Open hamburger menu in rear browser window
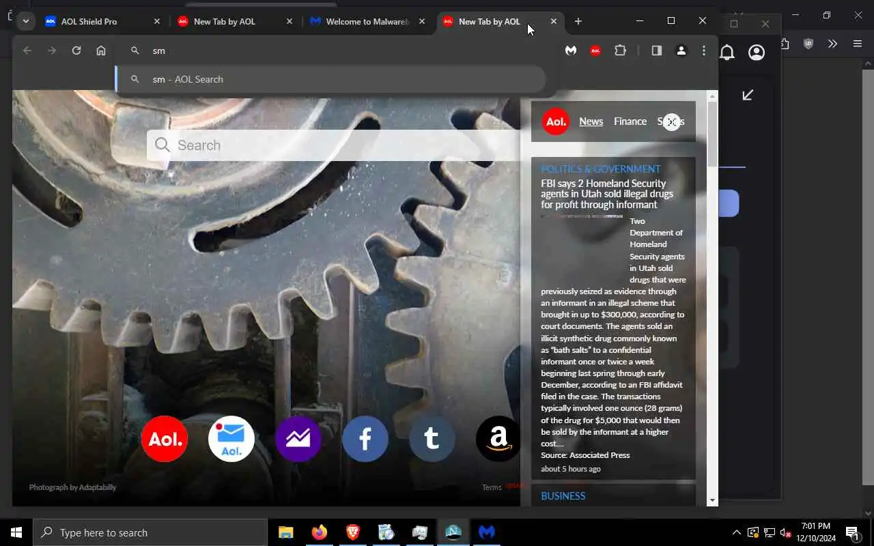This screenshot has width=874, height=546. click(x=858, y=44)
